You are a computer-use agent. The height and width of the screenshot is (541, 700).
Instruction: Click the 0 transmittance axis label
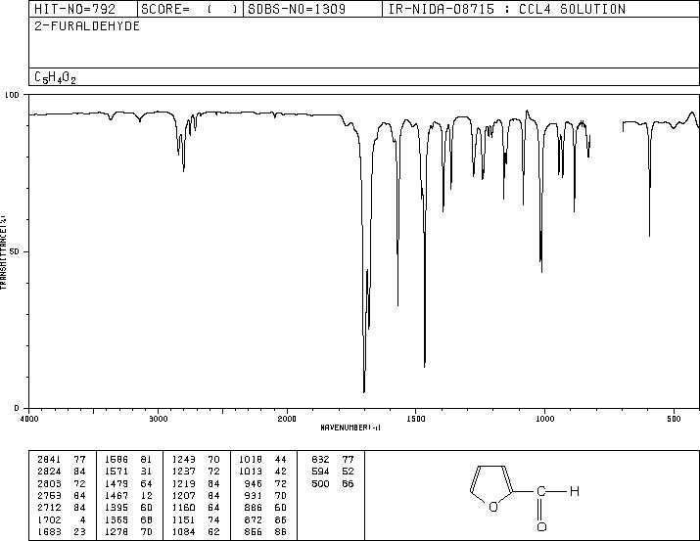point(17,408)
